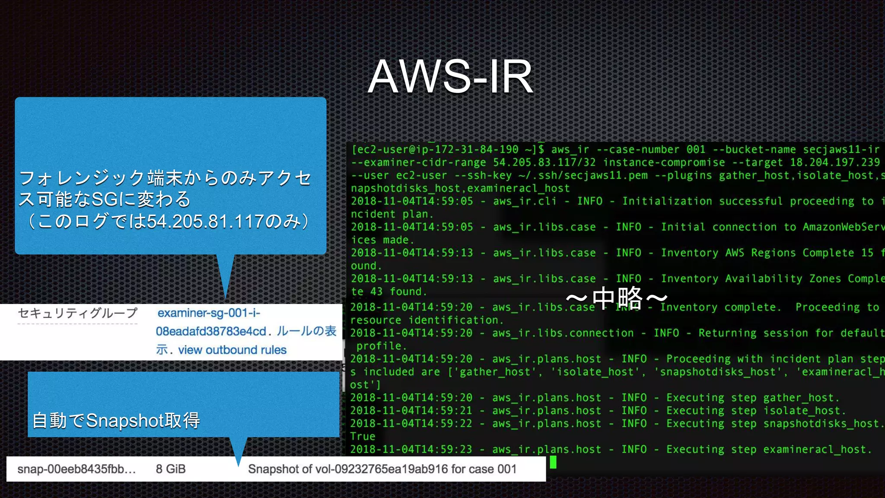The image size is (885, 498).
Task: Click the 'Executing step gather_host.' log line
Action: coord(595,398)
